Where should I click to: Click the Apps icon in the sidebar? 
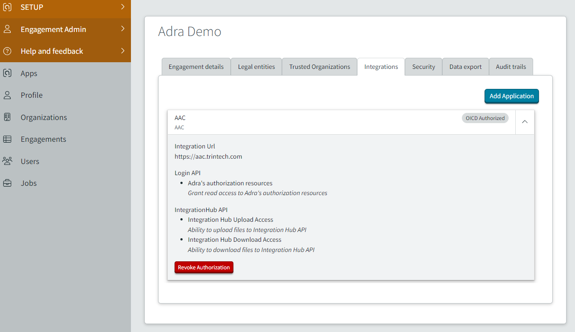[8, 73]
